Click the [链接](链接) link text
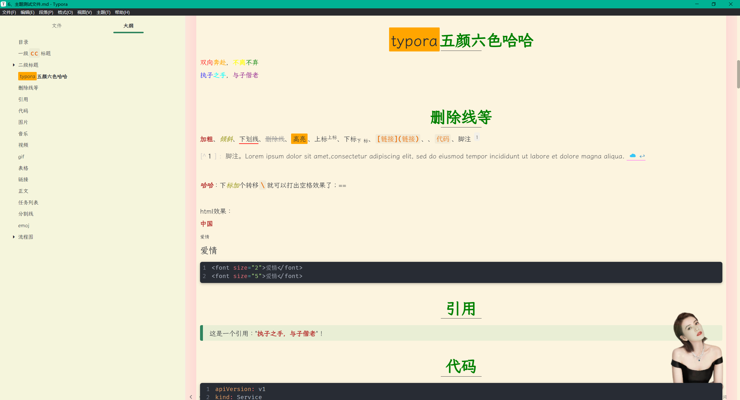 point(398,139)
